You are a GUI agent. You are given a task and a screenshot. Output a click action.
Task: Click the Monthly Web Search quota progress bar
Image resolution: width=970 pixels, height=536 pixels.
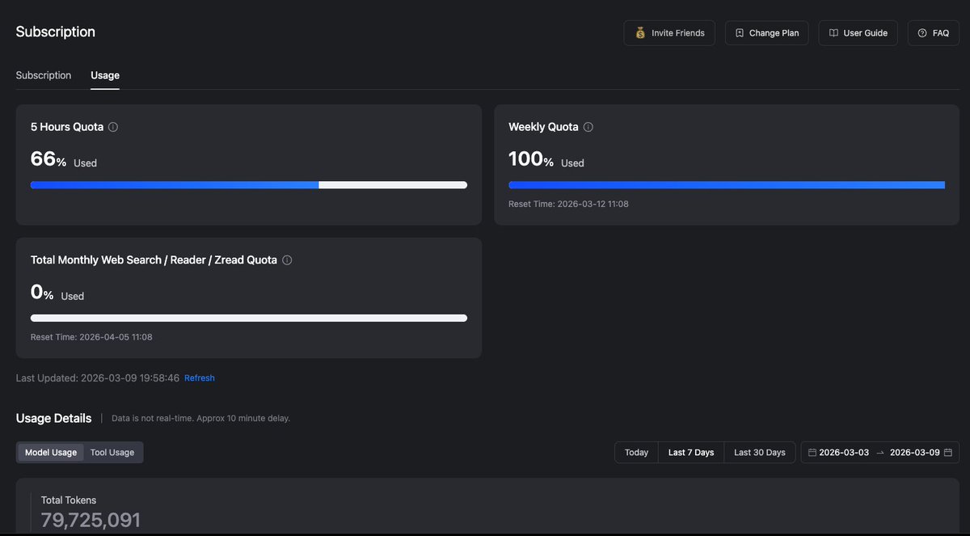click(249, 319)
